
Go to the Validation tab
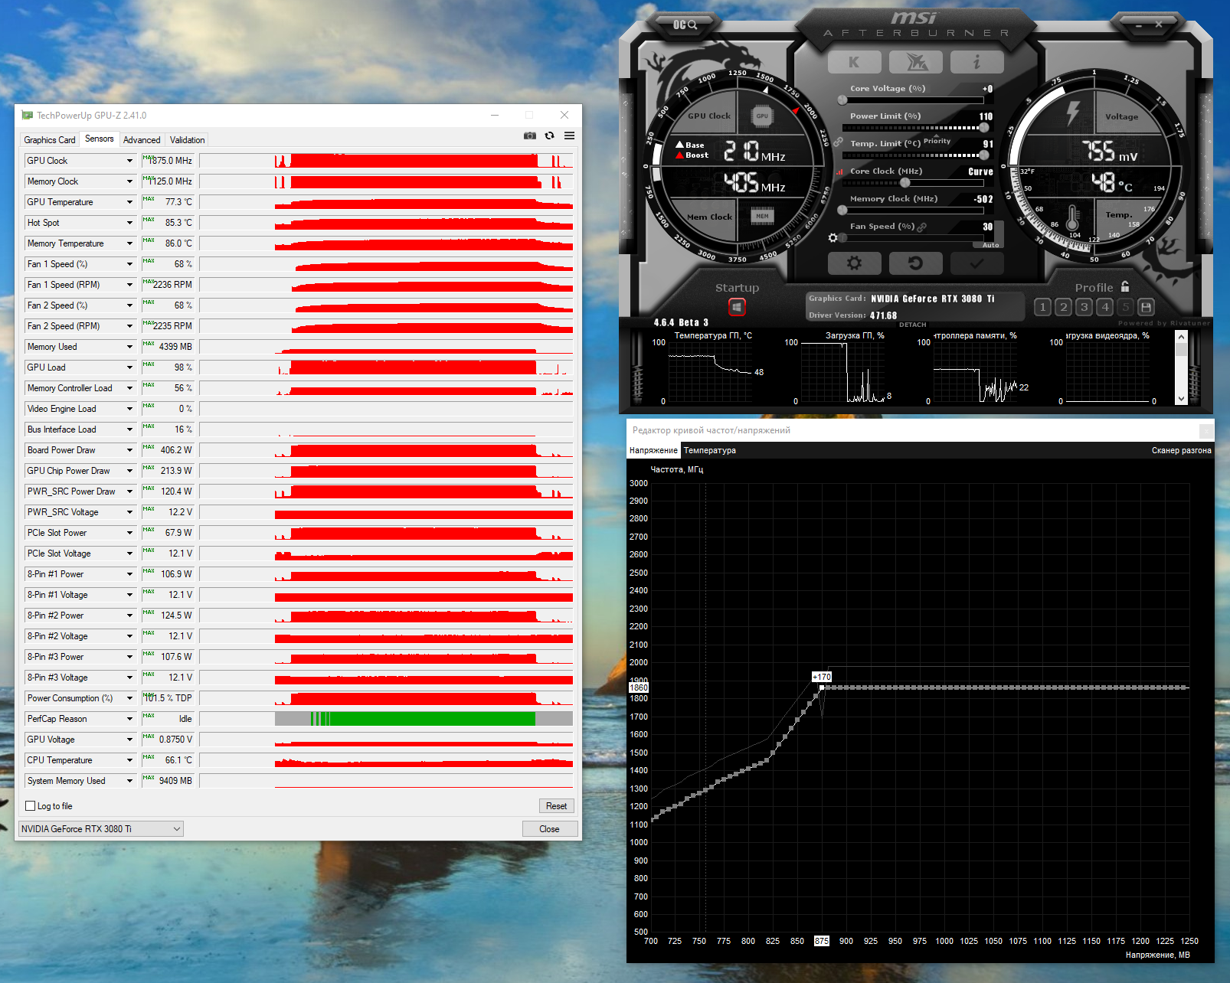[x=187, y=140]
